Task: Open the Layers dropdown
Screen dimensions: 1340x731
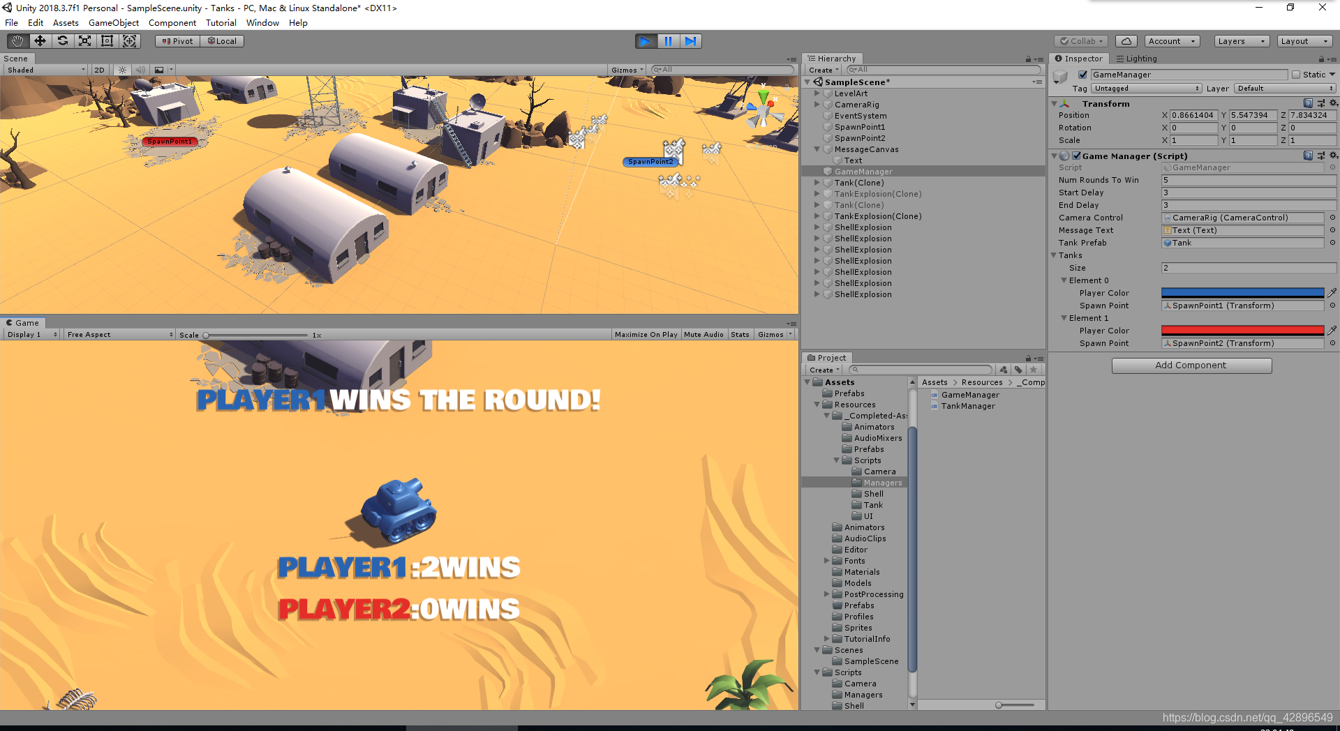Action: (1242, 41)
